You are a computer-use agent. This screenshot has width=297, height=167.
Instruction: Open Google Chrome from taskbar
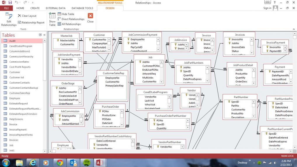[60, 163]
